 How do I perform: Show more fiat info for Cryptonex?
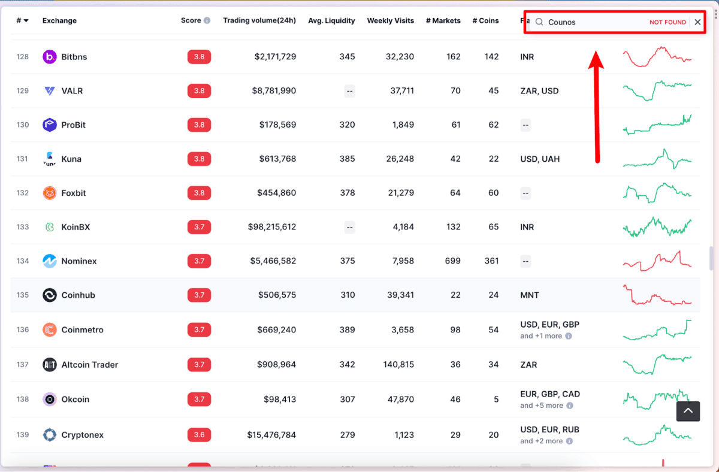pos(569,441)
